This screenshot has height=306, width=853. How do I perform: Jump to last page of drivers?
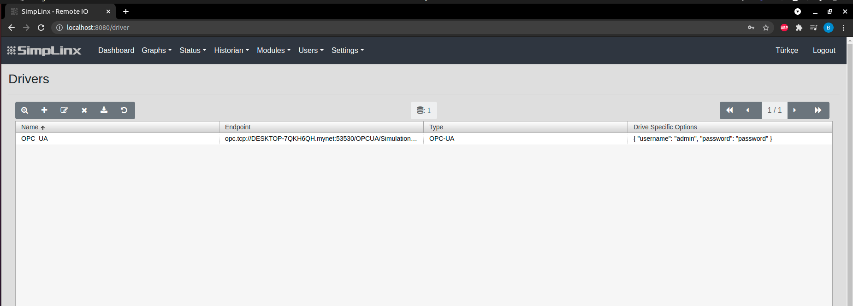tap(818, 110)
